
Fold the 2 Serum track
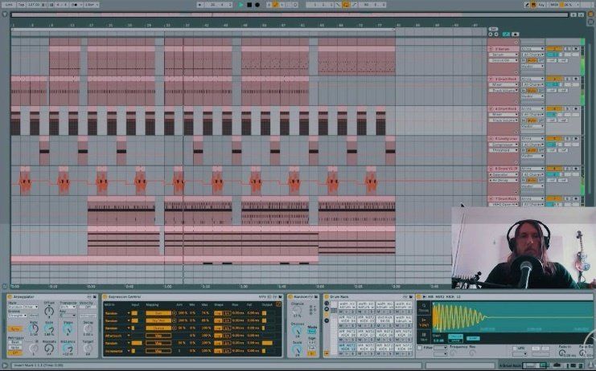[491, 49]
